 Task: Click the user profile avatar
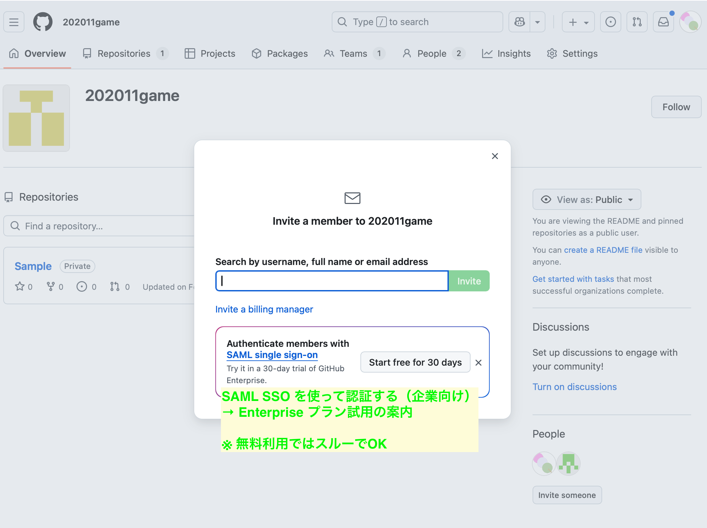tap(690, 22)
